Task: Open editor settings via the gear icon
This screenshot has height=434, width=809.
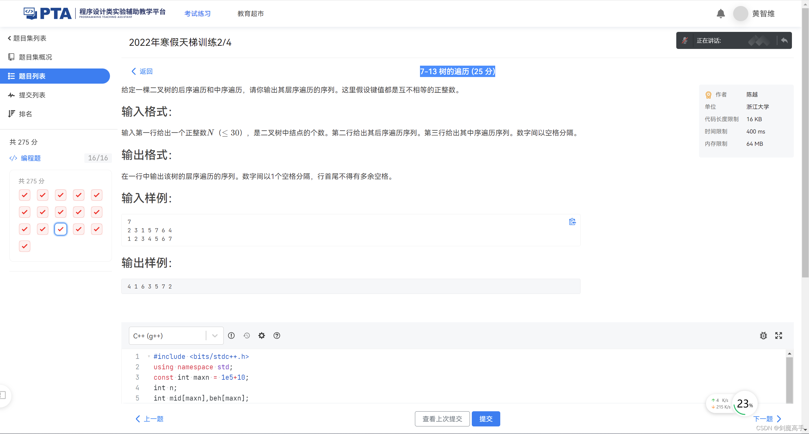Action: 262,336
